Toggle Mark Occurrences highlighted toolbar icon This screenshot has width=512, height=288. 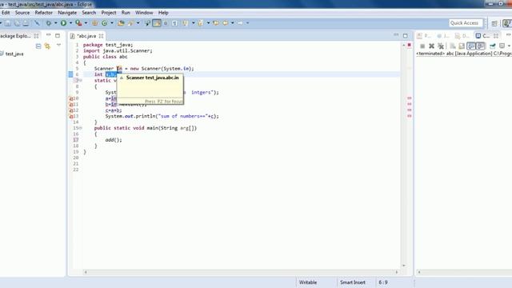click(157, 23)
